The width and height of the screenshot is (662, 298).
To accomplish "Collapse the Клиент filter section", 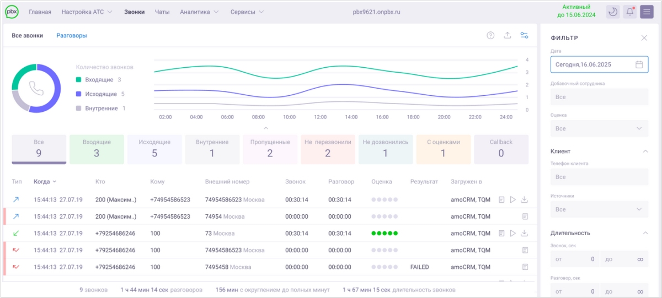I will point(645,151).
